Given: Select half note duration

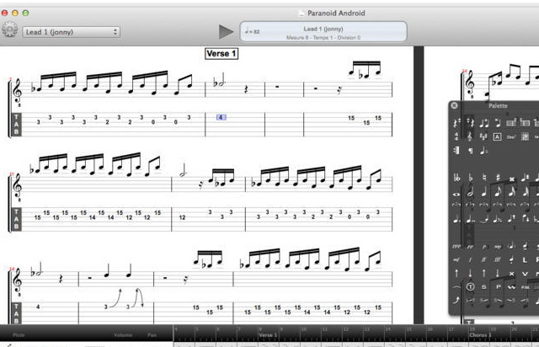Looking at the screenshot, I should 470,193.
